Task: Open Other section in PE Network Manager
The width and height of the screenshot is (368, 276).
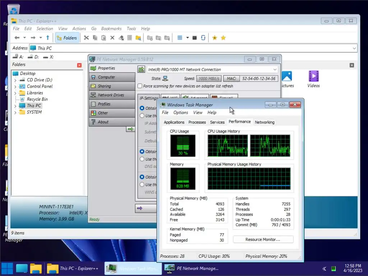Action: point(112,113)
